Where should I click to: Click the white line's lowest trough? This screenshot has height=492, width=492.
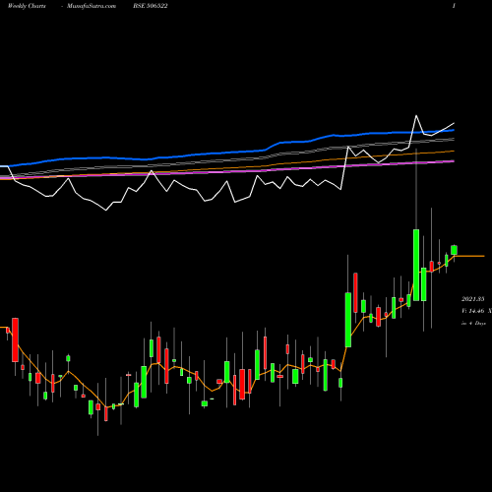[x=106, y=210]
